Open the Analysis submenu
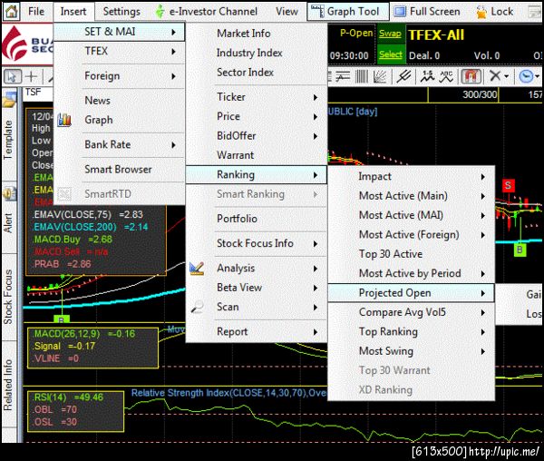This screenshot has height=461, width=544. click(257, 269)
